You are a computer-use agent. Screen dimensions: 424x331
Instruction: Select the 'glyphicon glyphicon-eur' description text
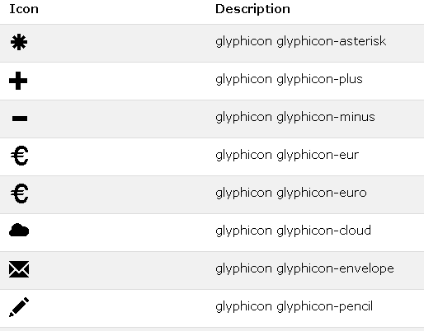tap(287, 156)
